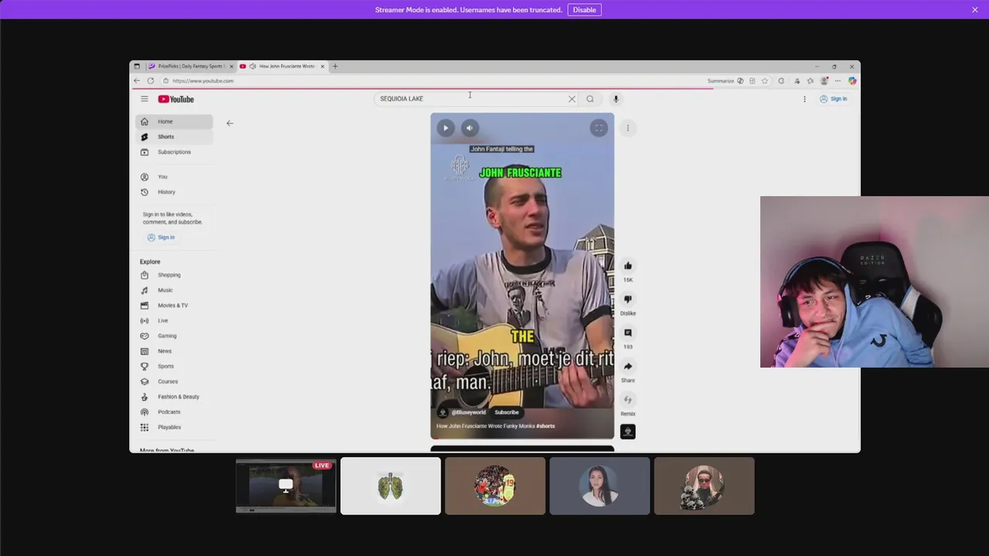Open the Short's more options menu

click(x=628, y=128)
